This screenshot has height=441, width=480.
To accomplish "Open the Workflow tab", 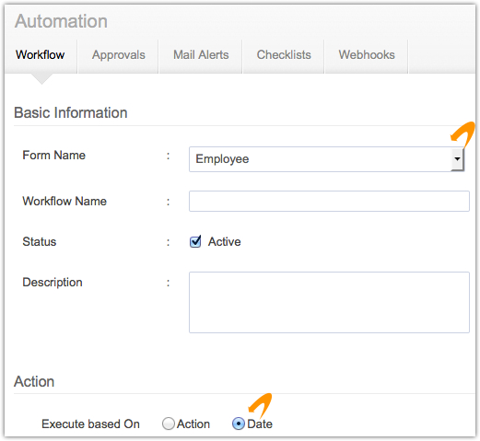I will point(41,55).
